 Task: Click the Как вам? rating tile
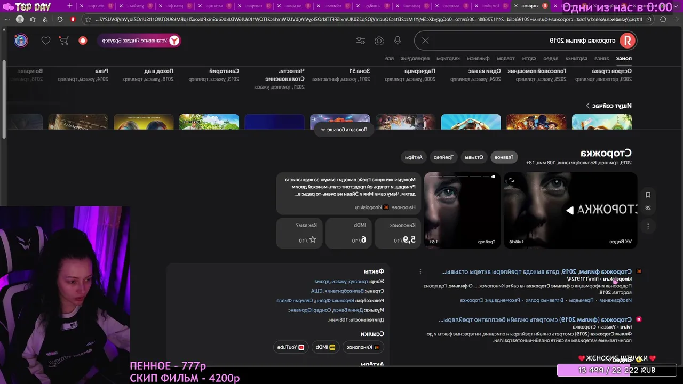(299, 233)
